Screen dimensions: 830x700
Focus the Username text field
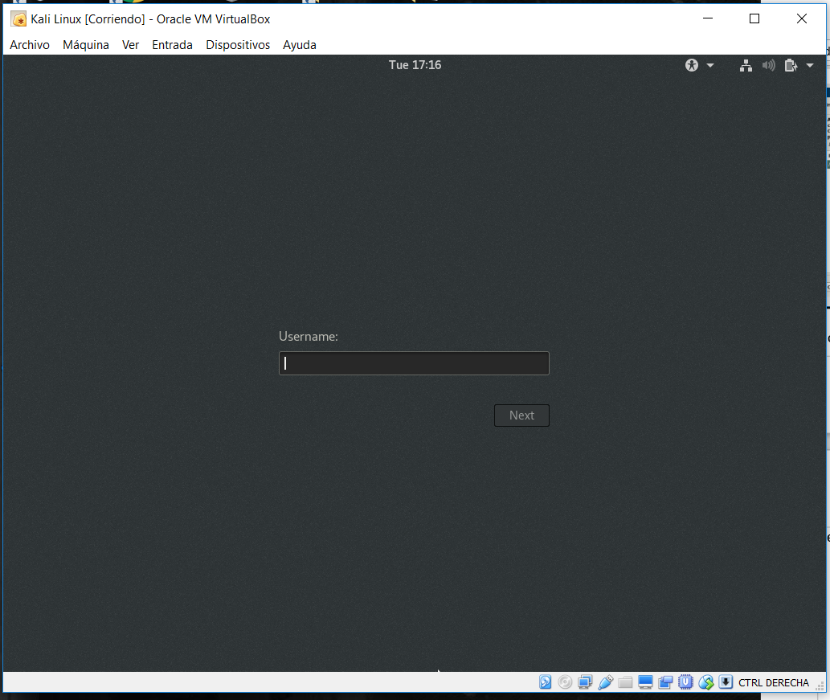[x=414, y=363]
